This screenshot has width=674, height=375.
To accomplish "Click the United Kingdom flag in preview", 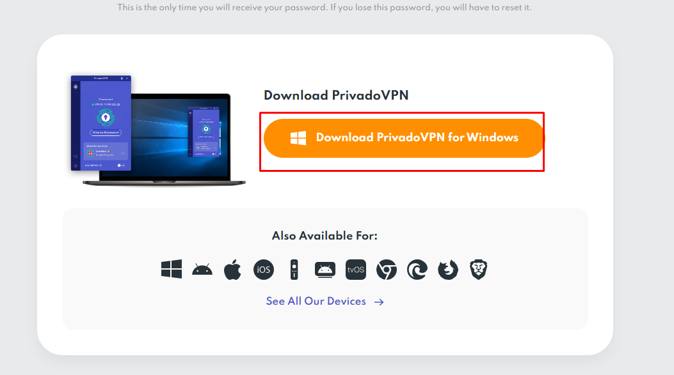I will (90, 152).
